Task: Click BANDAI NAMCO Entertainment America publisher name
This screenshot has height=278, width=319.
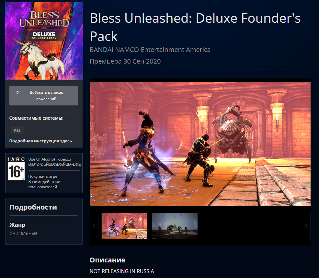Action: pos(150,50)
